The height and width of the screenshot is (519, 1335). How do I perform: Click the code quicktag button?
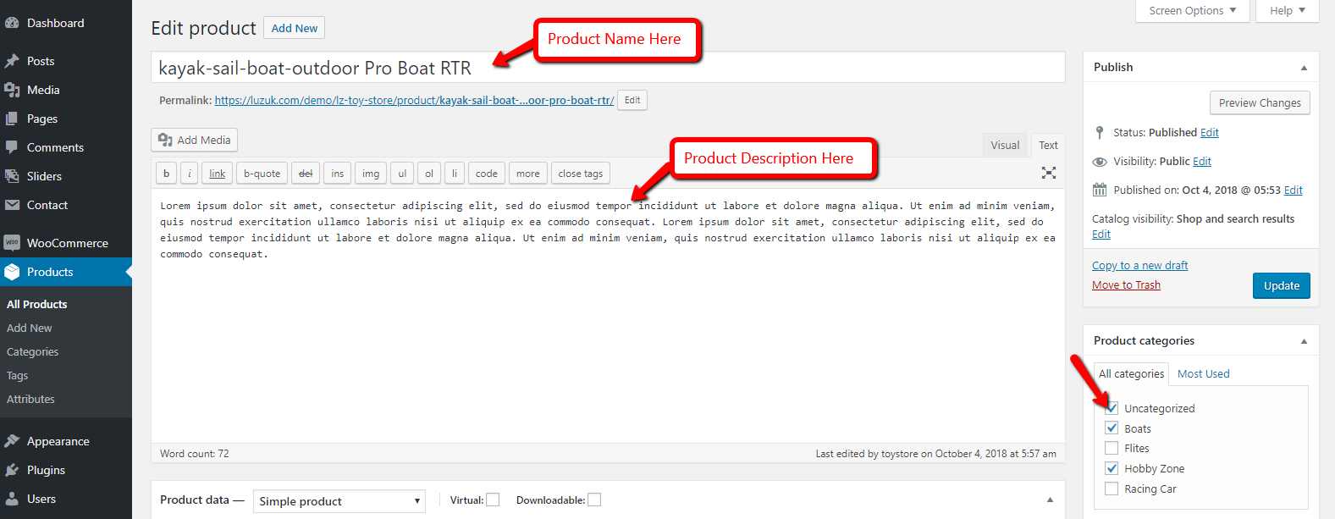(x=487, y=173)
